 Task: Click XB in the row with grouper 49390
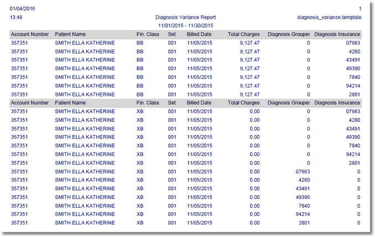(x=140, y=197)
